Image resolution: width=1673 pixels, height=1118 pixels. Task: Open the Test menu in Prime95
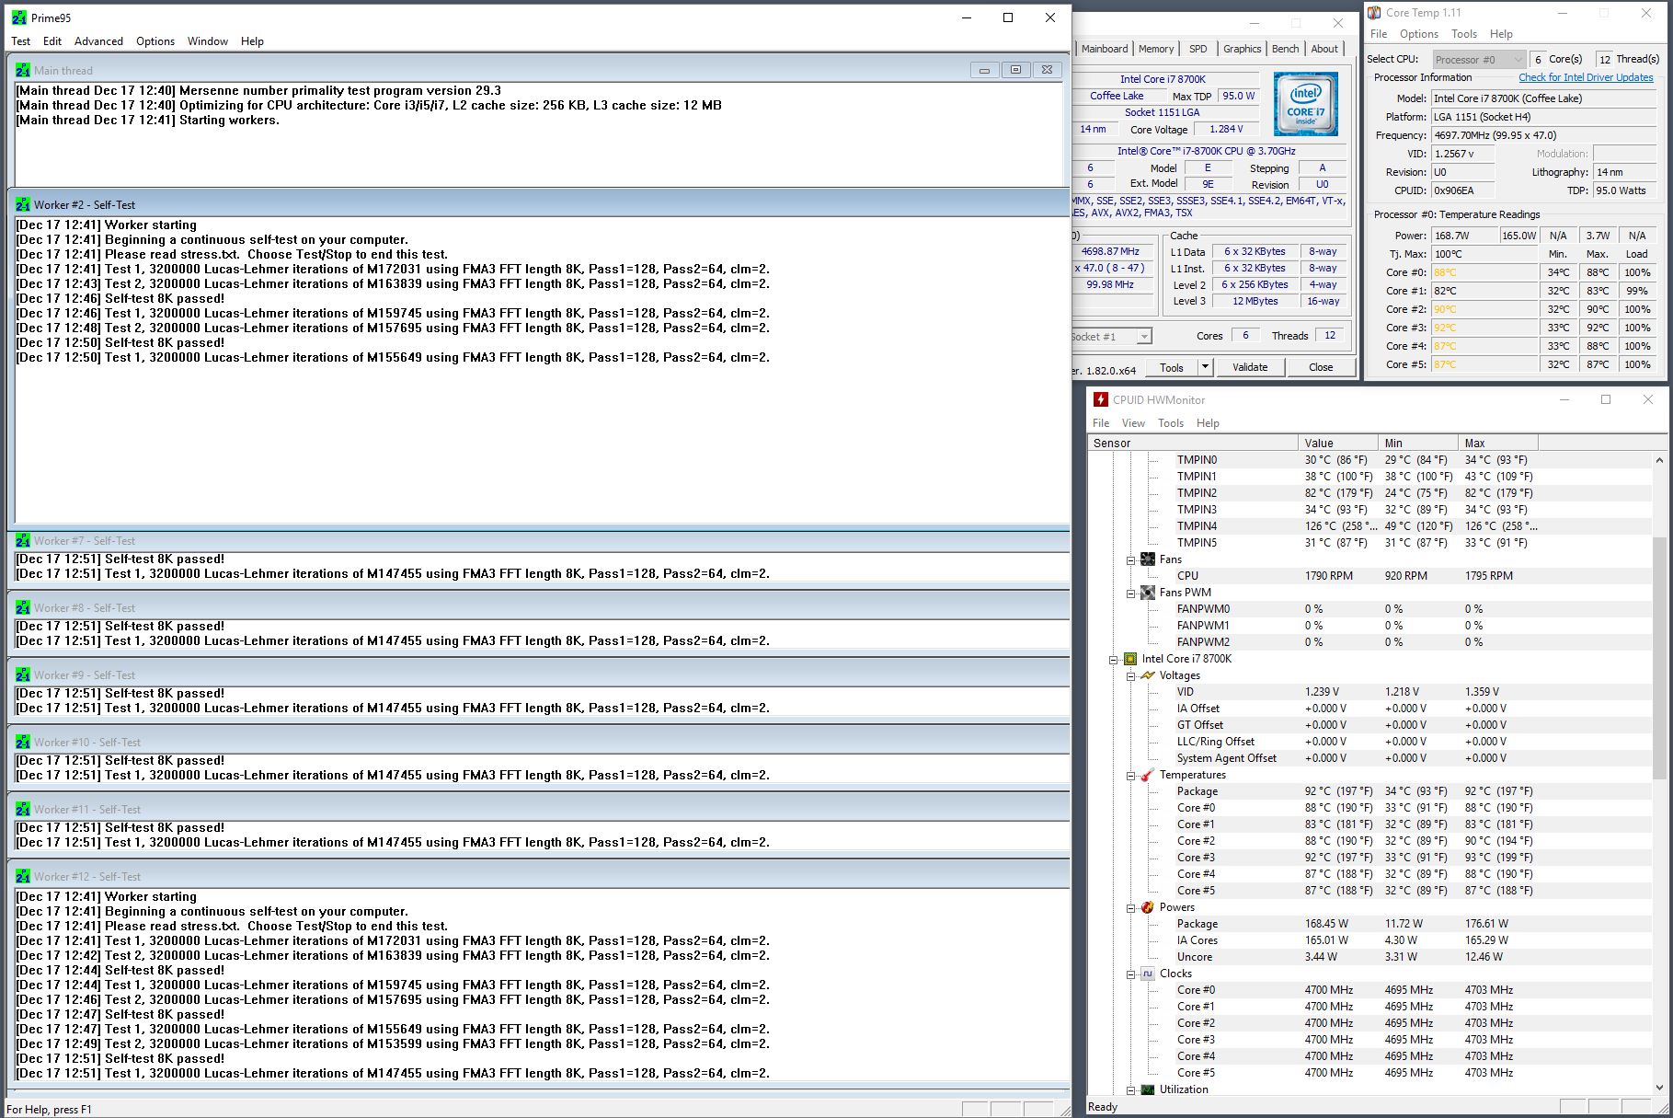click(x=20, y=41)
